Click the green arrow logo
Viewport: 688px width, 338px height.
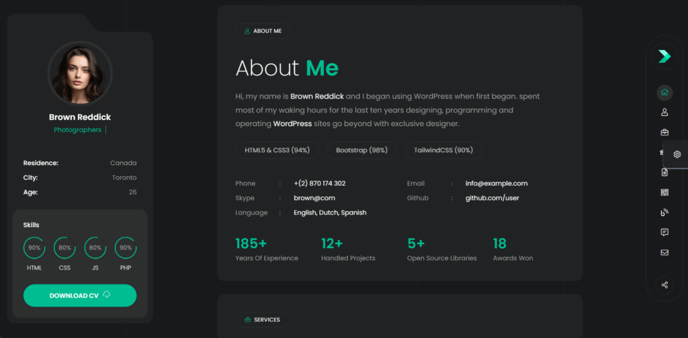coord(664,57)
